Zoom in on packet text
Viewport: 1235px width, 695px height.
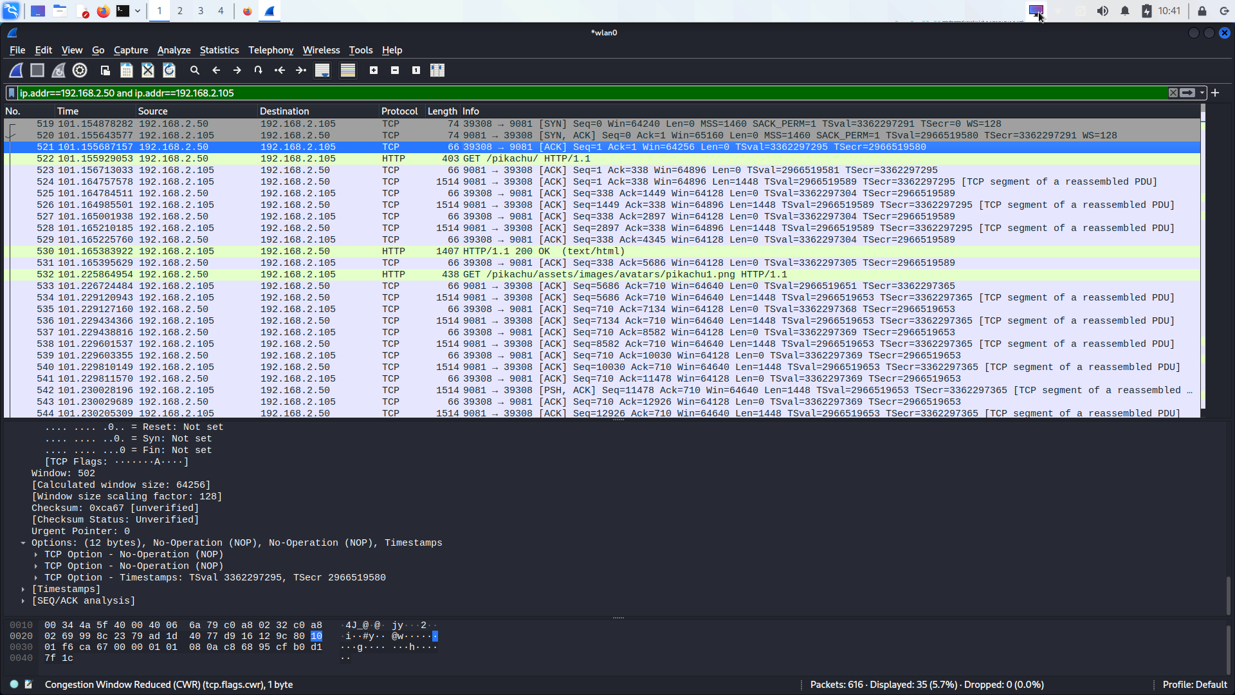[x=374, y=70]
